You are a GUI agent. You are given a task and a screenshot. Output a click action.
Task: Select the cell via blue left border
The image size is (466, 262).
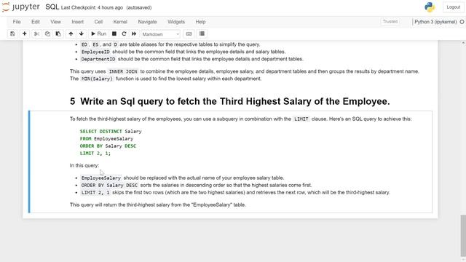[x=29, y=162]
